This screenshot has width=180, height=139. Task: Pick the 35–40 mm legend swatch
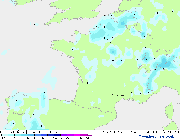[x=70, y=135]
